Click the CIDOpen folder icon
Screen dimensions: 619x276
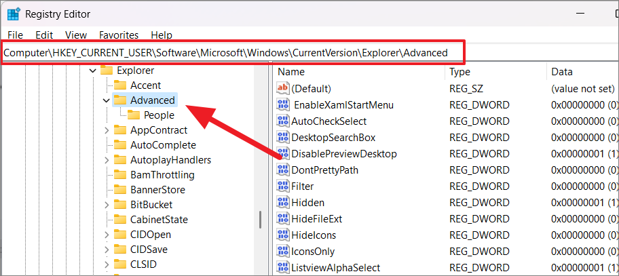click(119, 234)
